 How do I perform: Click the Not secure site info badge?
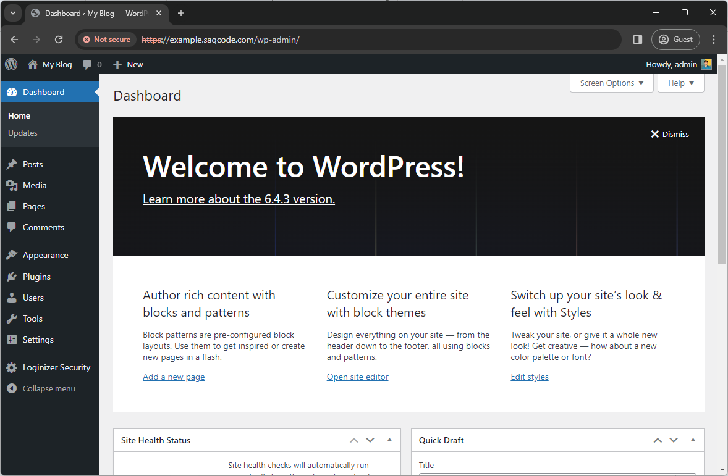coord(107,40)
